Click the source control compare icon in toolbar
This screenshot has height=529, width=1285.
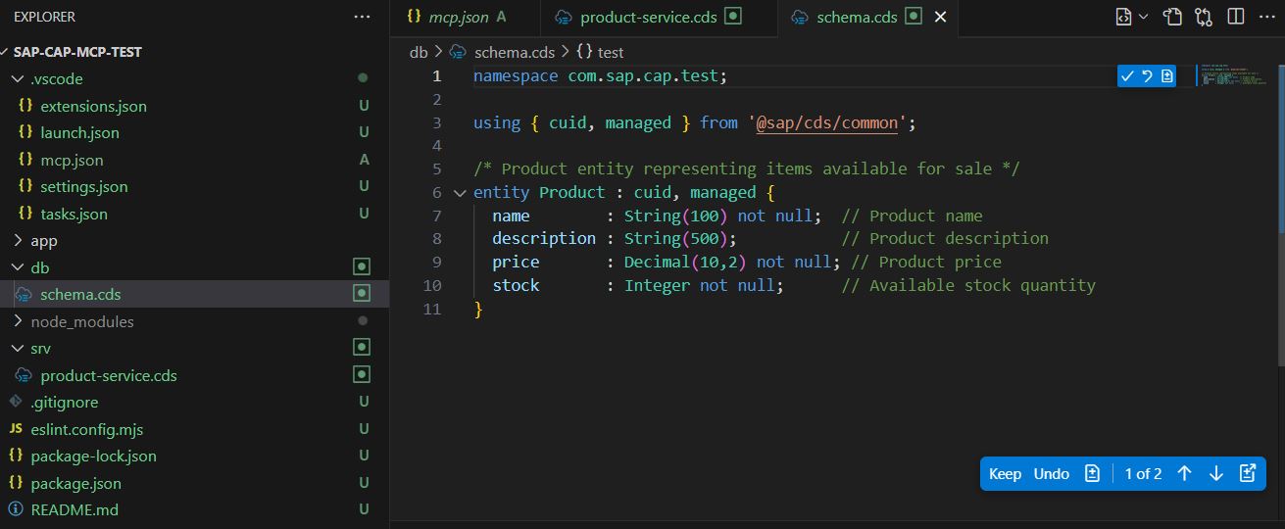pos(1204,17)
